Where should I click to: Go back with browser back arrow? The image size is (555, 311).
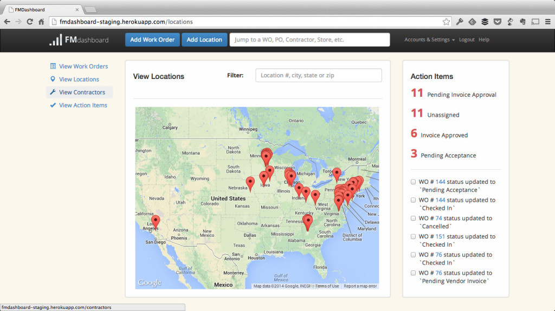click(7, 22)
